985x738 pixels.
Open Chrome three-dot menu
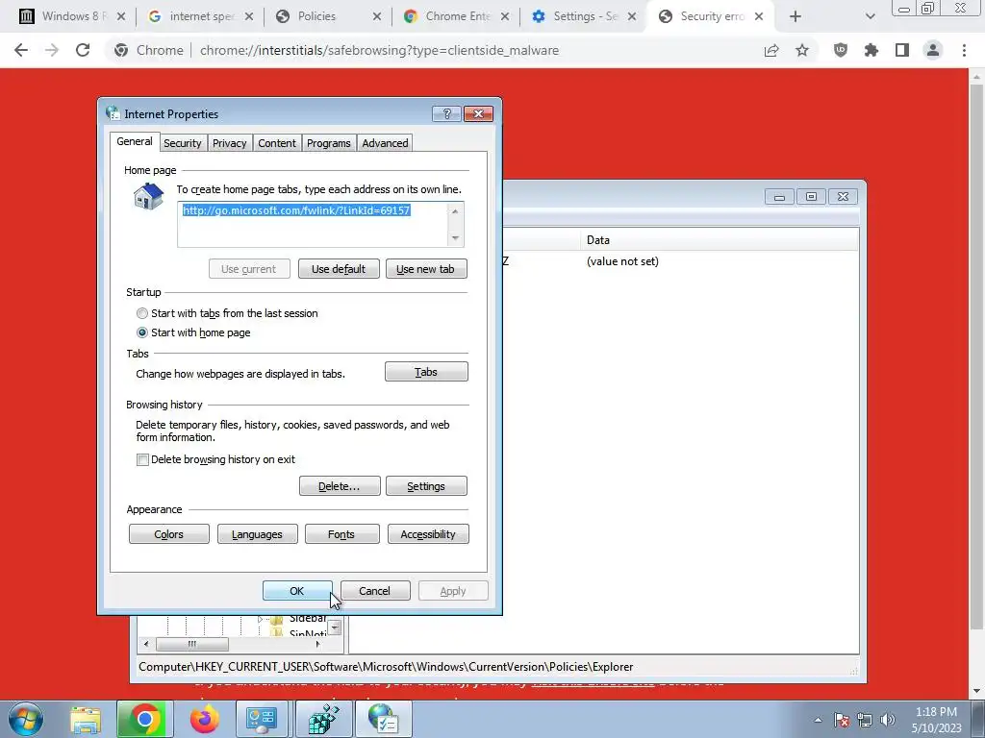964,50
